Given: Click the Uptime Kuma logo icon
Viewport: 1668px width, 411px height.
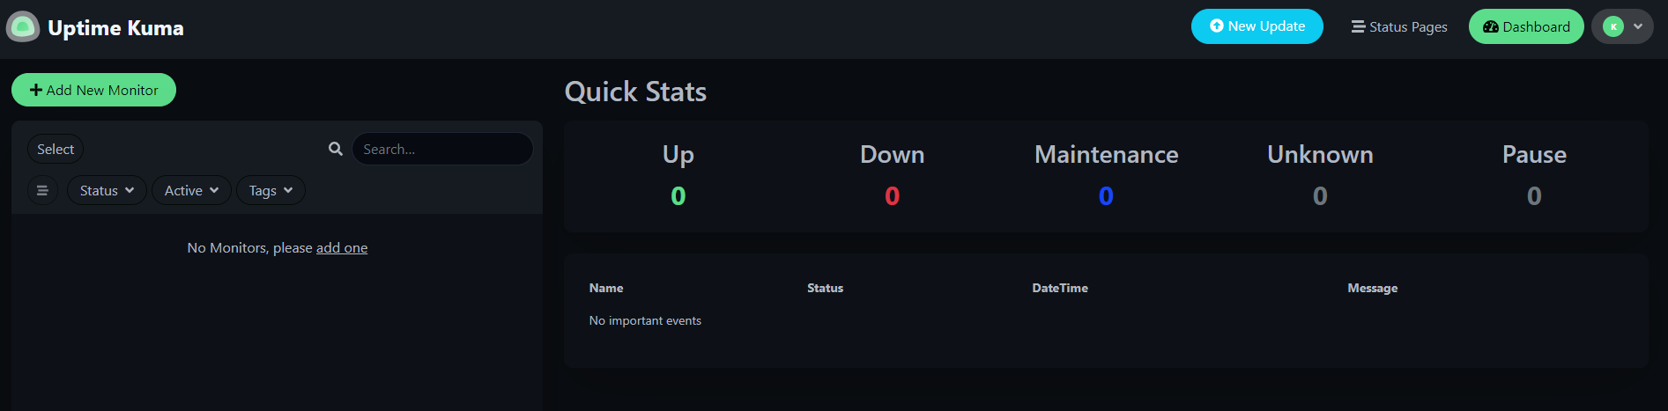Looking at the screenshot, I should point(23,27).
